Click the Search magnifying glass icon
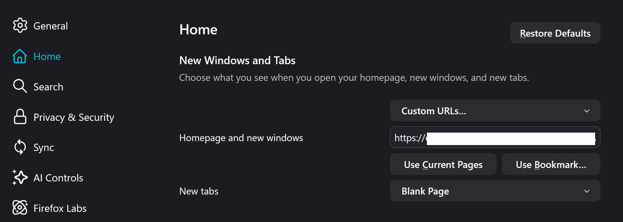The height and width of the screenshot is (222, 623). [x=20, y=86]
